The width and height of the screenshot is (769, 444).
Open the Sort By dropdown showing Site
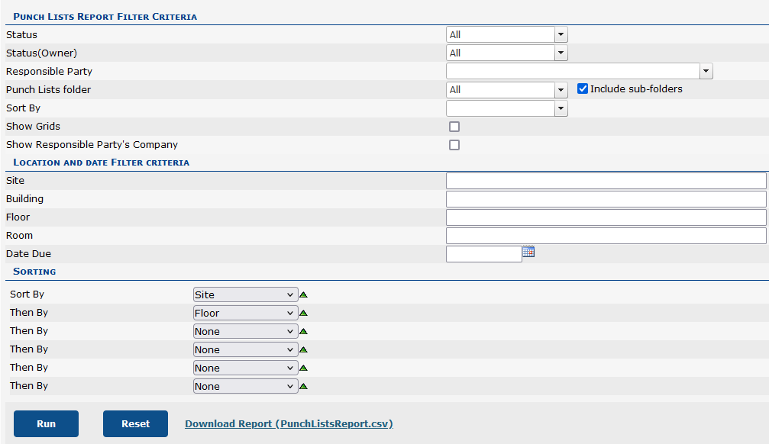pyautogui.click(x=246, y=294)
